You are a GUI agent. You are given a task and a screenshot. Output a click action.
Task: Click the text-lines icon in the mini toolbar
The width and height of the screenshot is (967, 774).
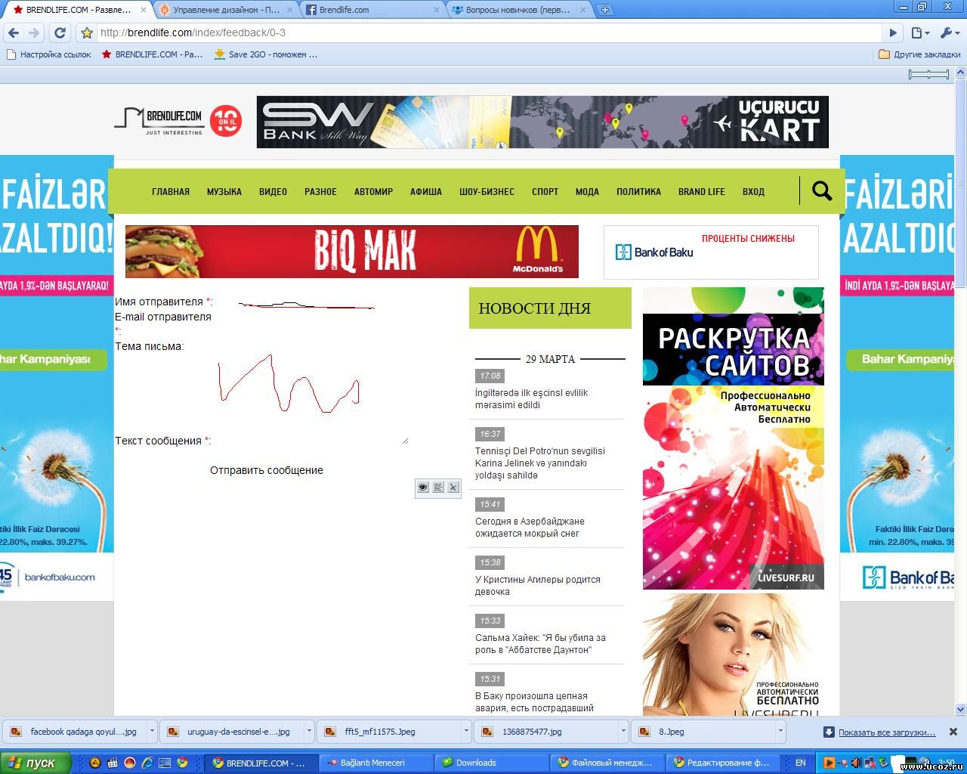[x=438, y=488]
